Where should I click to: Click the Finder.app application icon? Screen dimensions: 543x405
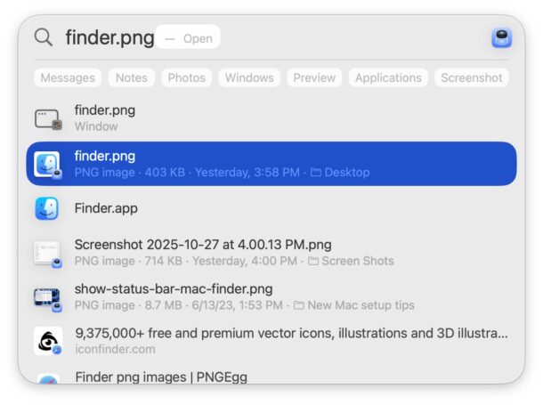[x=47, y=208]
